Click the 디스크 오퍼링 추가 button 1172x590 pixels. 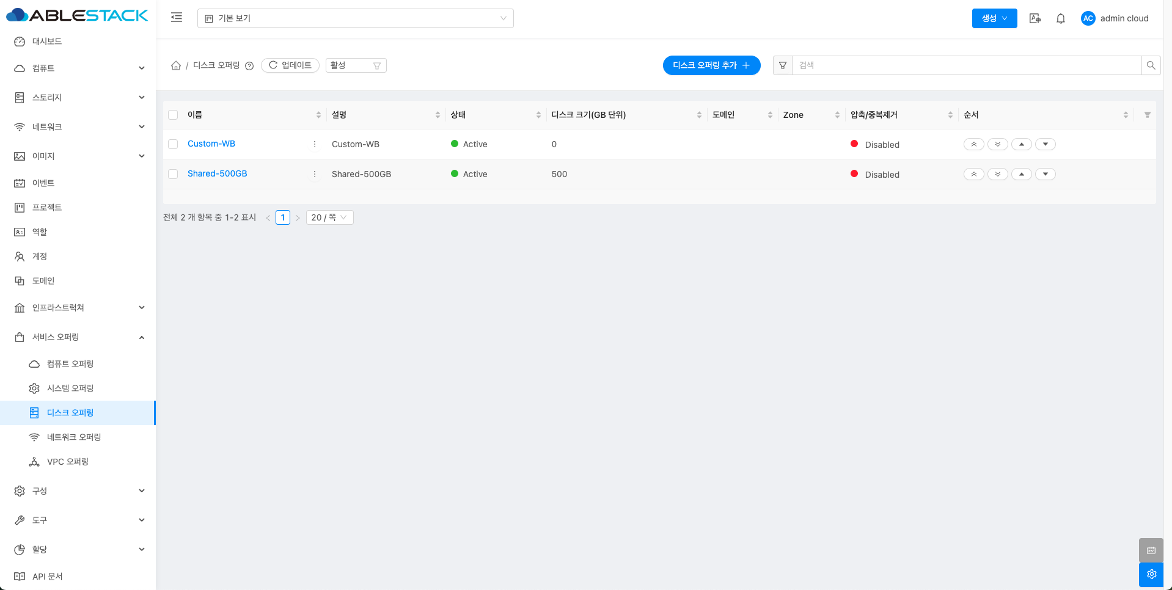711,65
